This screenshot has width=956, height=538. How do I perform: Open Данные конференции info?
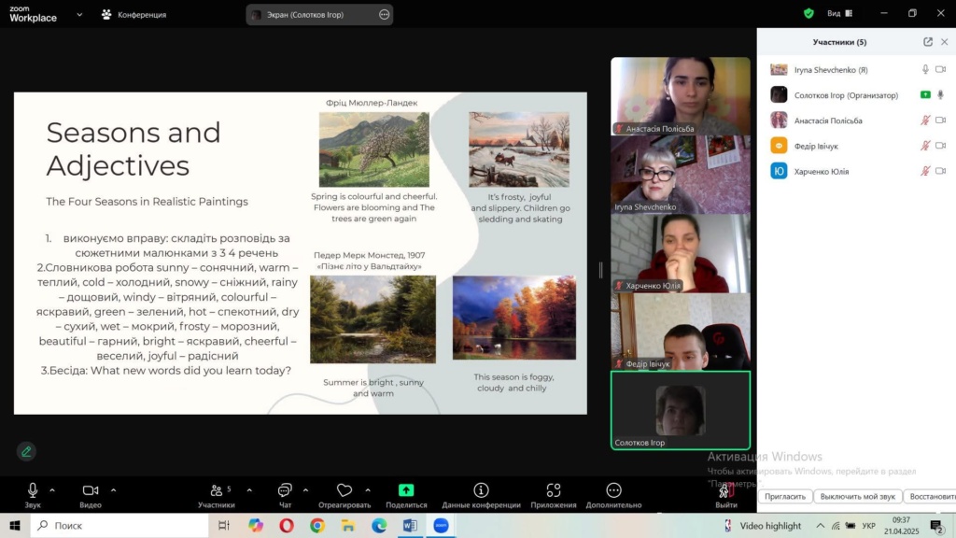[x=481, y=495]
